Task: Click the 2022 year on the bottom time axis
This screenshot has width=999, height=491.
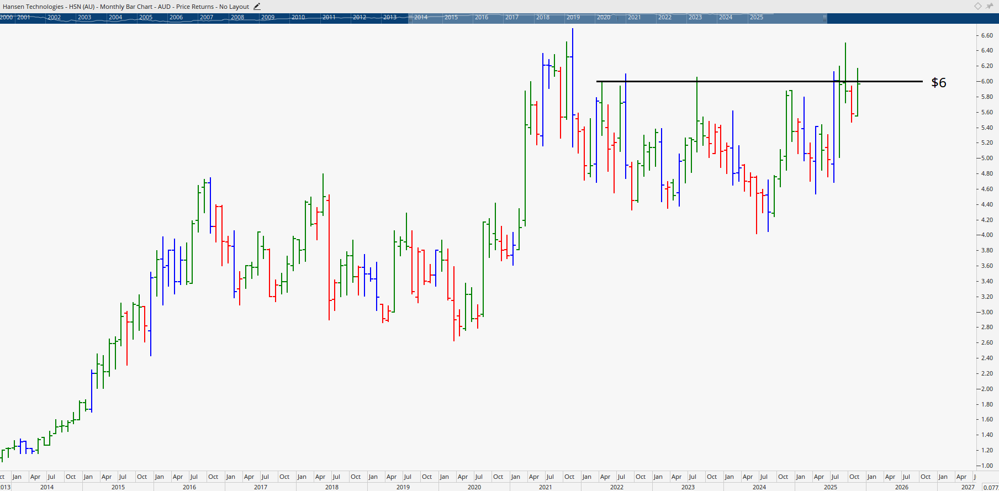Action: 617,487
